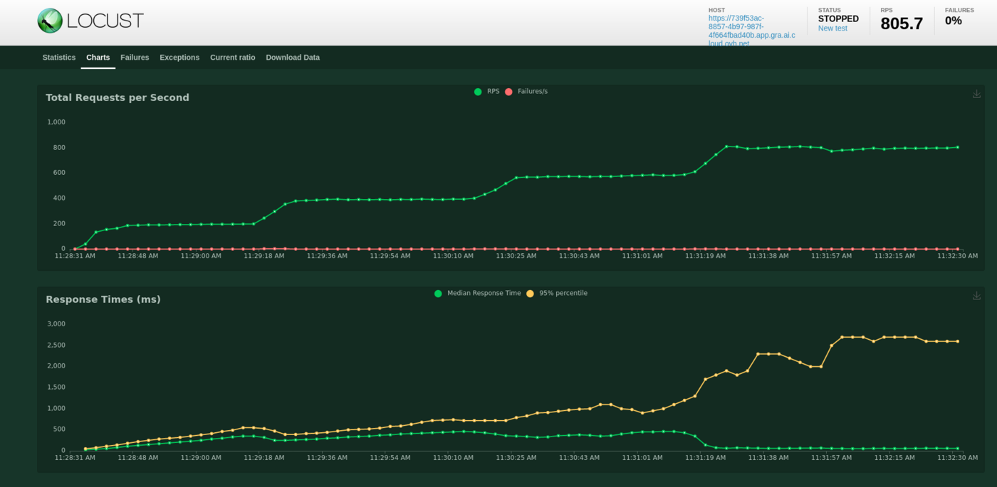Switch to the Failures tab

pyautogui.click(x=135, y=58)
